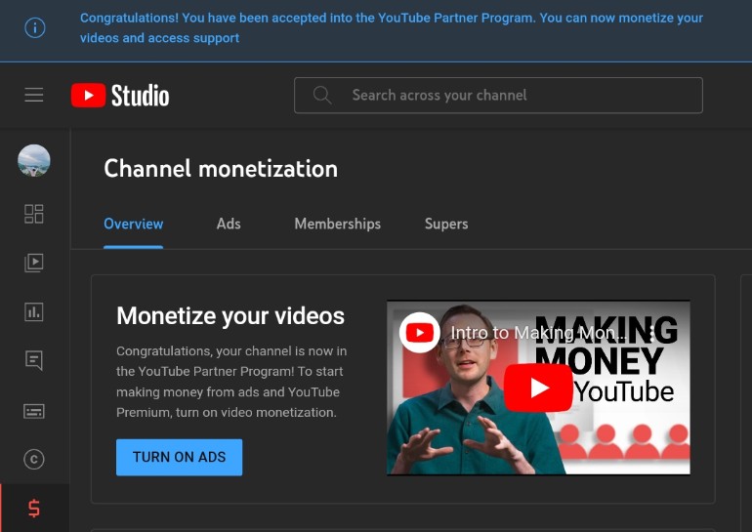Click the Channel monetization heading
This screenshot has width=752, height=532.
pos(221,169)
